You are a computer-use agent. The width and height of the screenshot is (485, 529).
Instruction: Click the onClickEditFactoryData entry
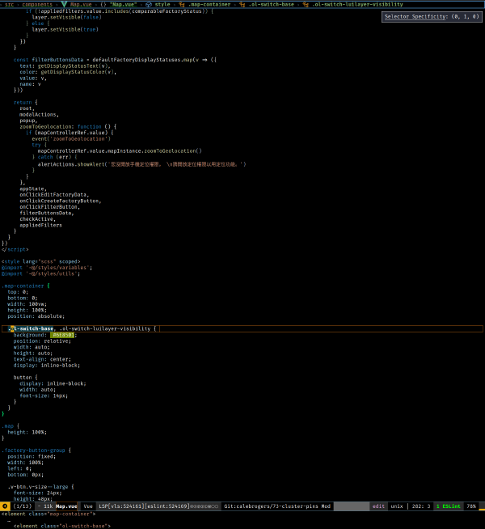click(x=54, y=195)
